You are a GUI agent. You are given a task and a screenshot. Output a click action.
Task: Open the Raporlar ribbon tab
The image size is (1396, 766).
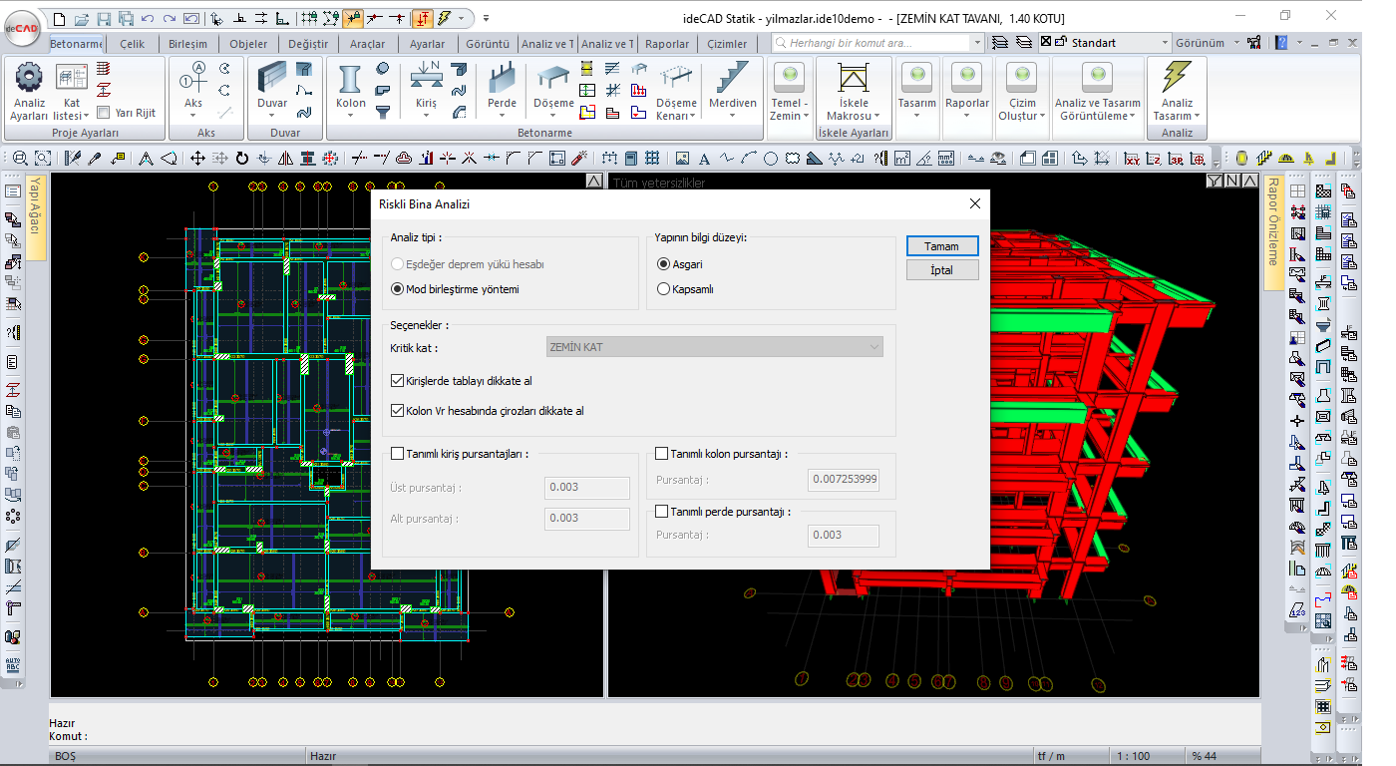pos(667,44)
